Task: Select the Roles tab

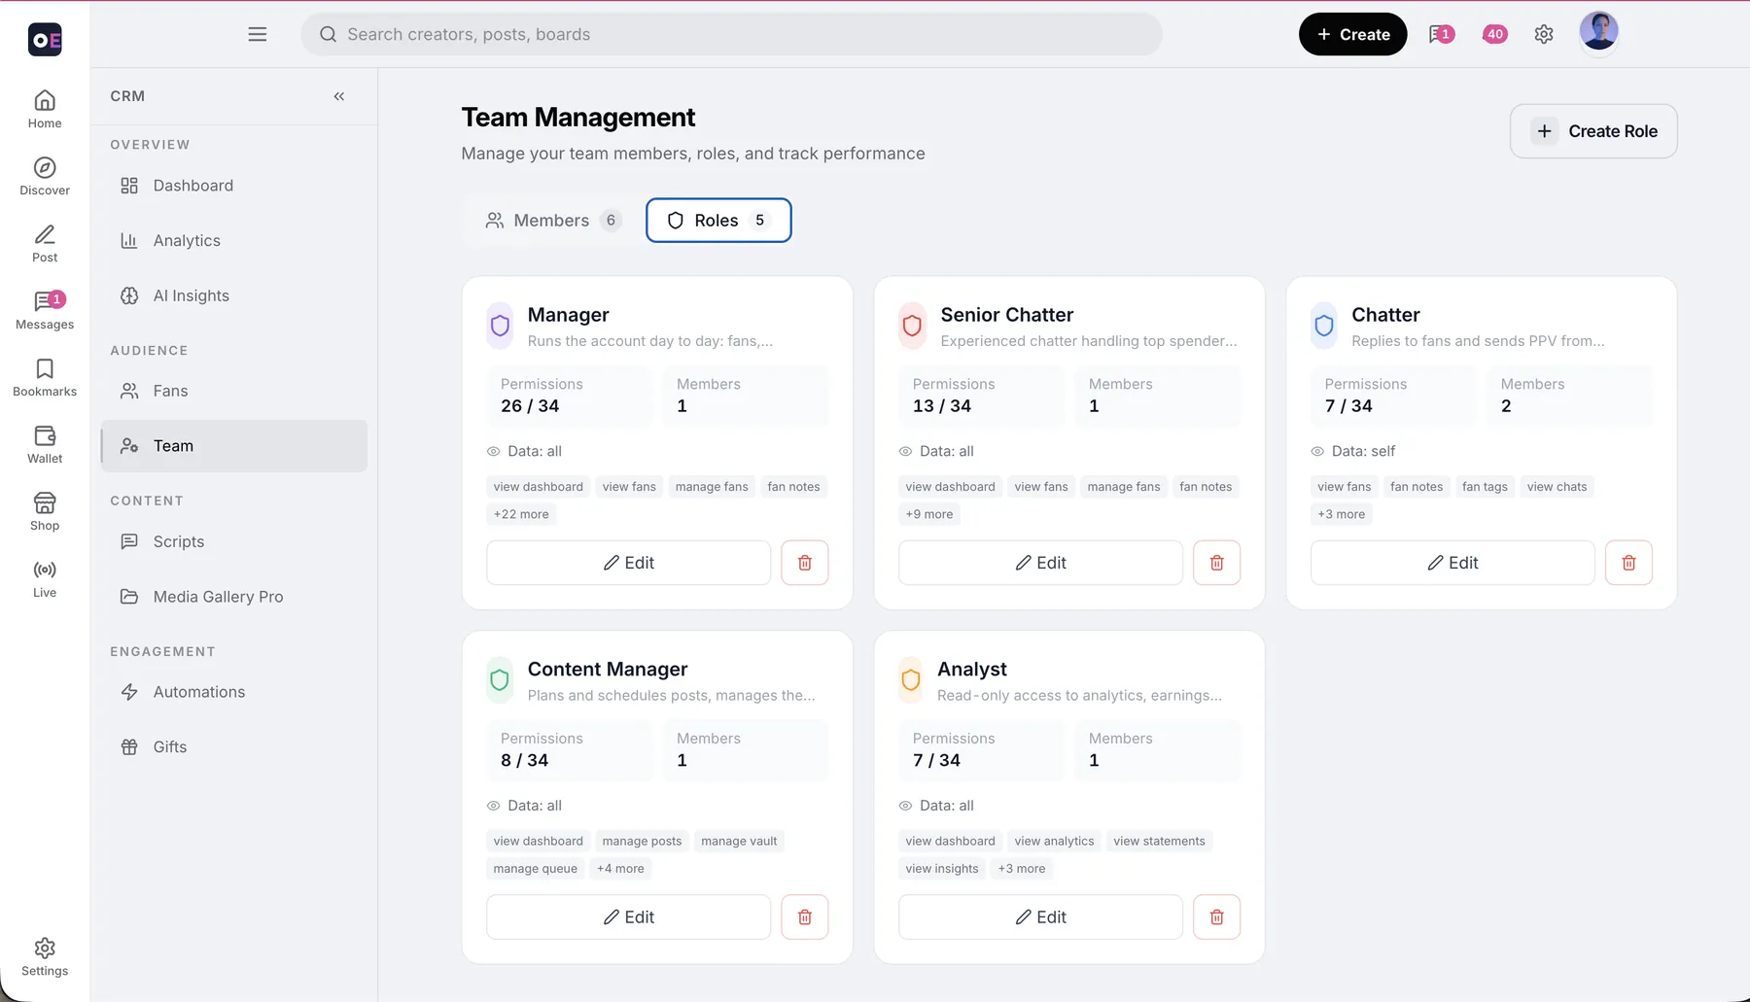Action: (x=718, y=221)
